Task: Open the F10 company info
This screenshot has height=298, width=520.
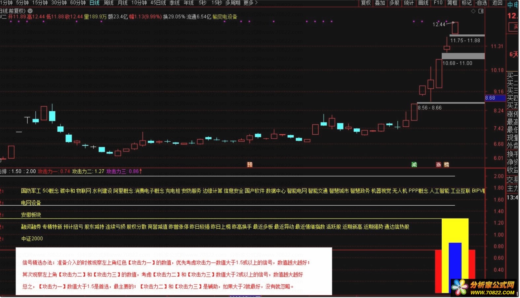Action: tap(438, 3)
